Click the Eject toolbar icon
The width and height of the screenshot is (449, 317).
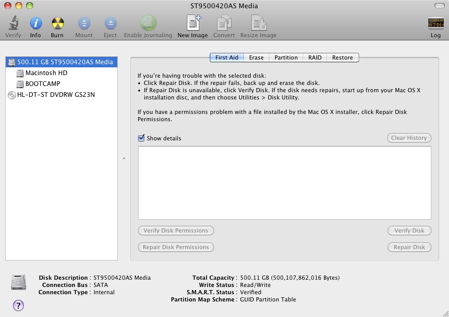111,23
